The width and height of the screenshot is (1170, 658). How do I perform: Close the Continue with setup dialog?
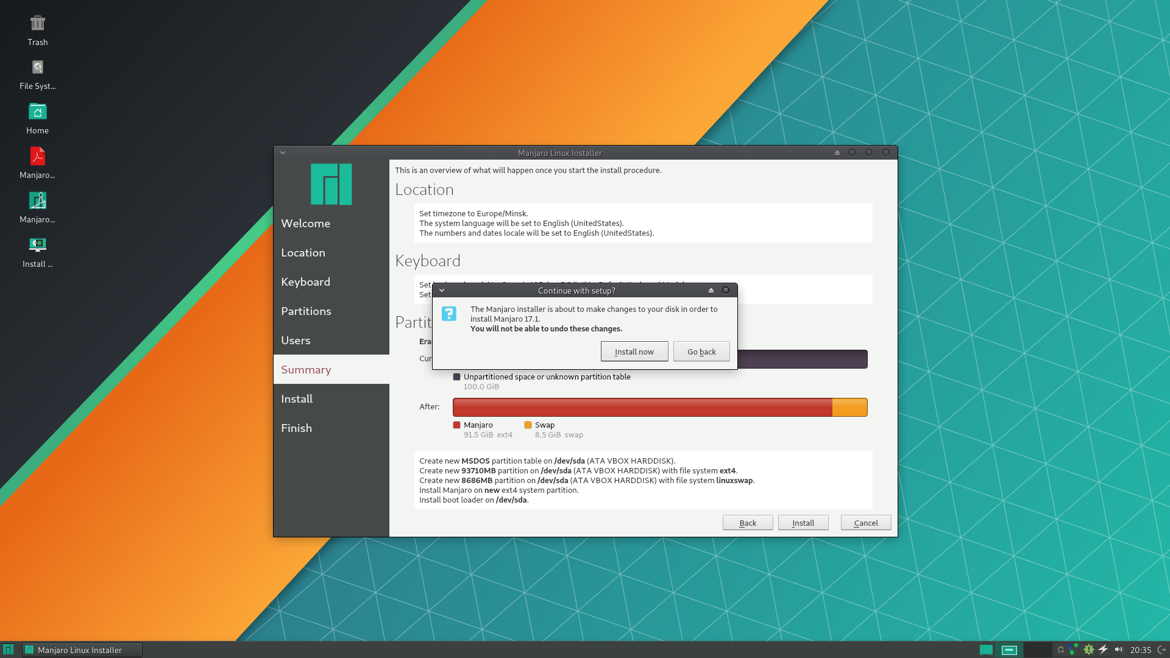coord(726,290)
